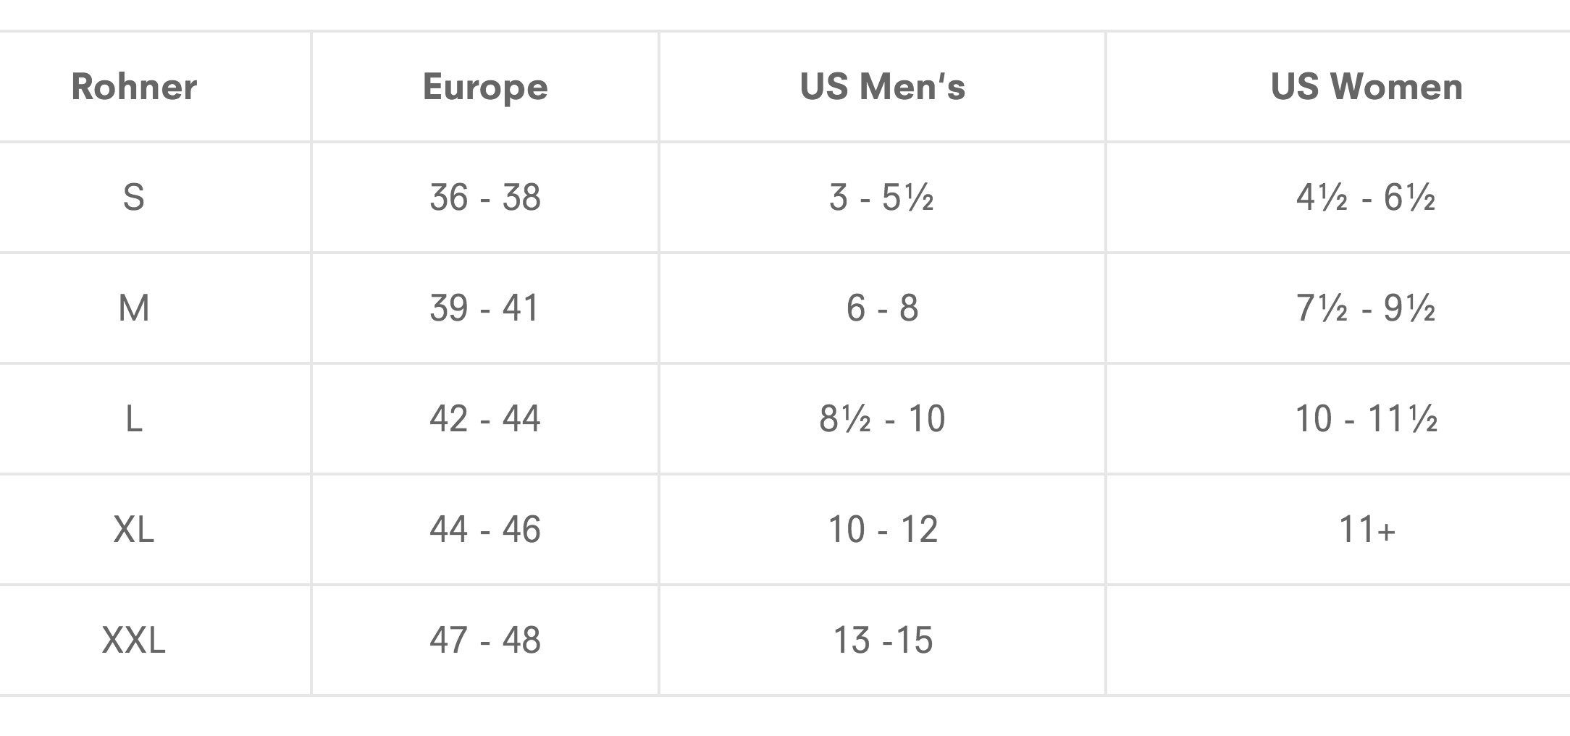The width and height of the screenshot is (1570, 736).
Task: Click the US Men's 3 - 5½ cell
Action: [882, 198]
